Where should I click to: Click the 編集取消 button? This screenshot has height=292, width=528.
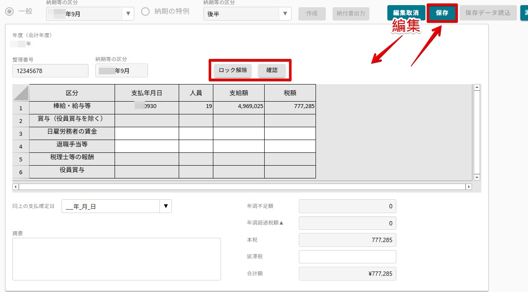point(406,13)
